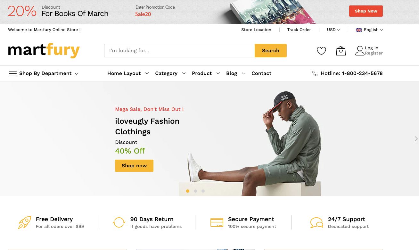The height and width of the screenshot is (250, 419).
Task: Select the Free Delivery rocket icon
Action: click(x=25, y=222)
